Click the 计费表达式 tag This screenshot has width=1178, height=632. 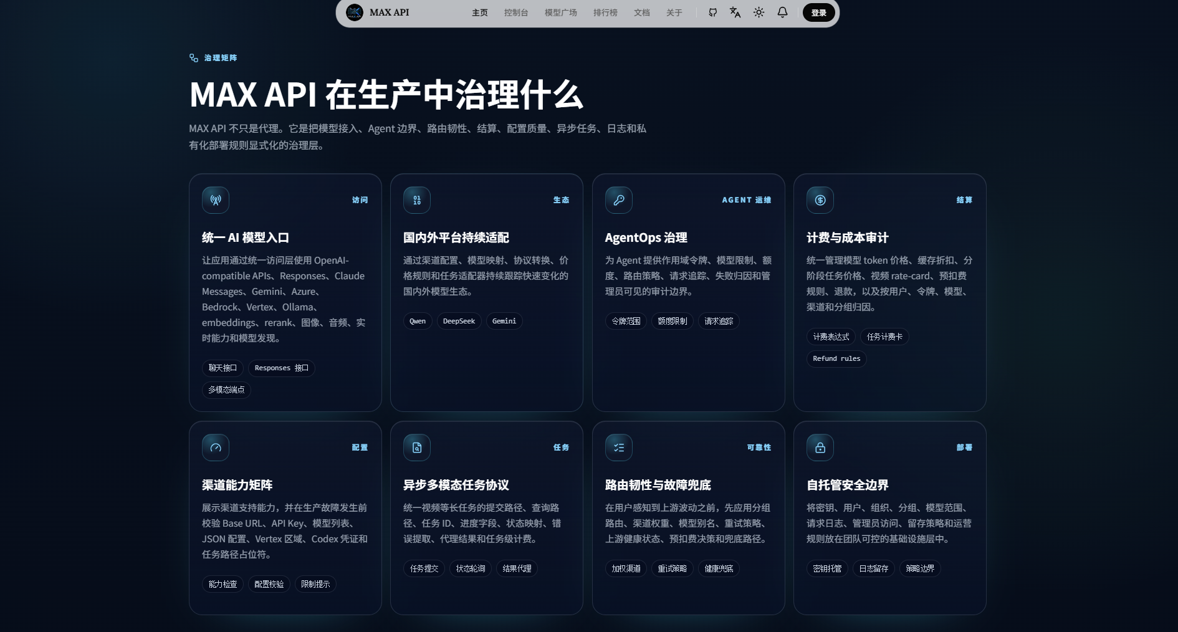[831, 337]
